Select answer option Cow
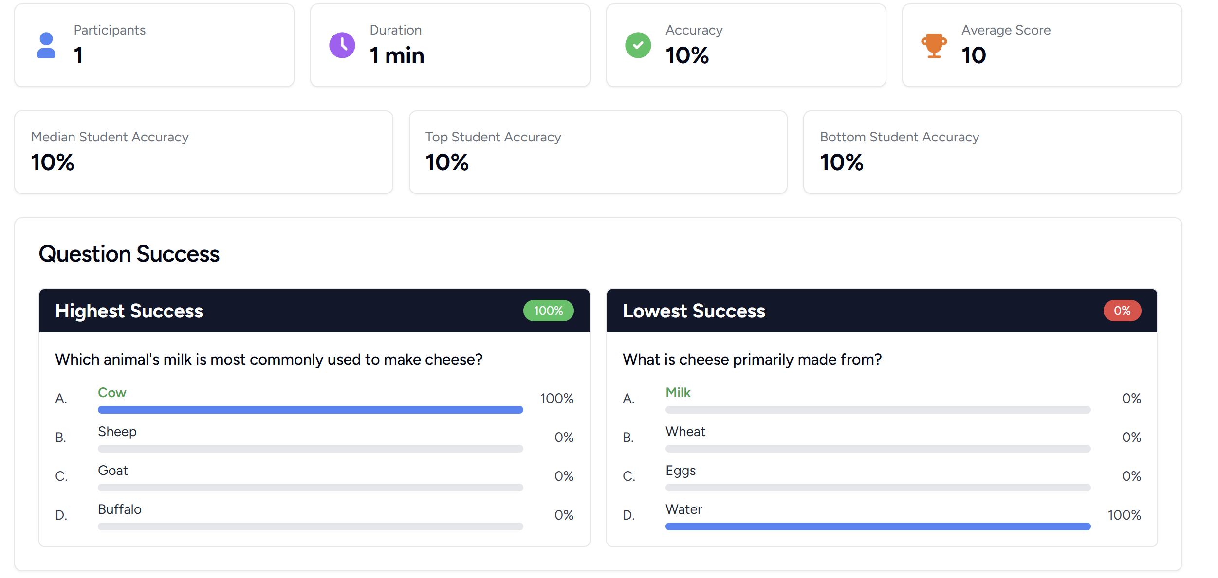The image size is (1218, 578). pyautogui.click(x=112, y=392)
